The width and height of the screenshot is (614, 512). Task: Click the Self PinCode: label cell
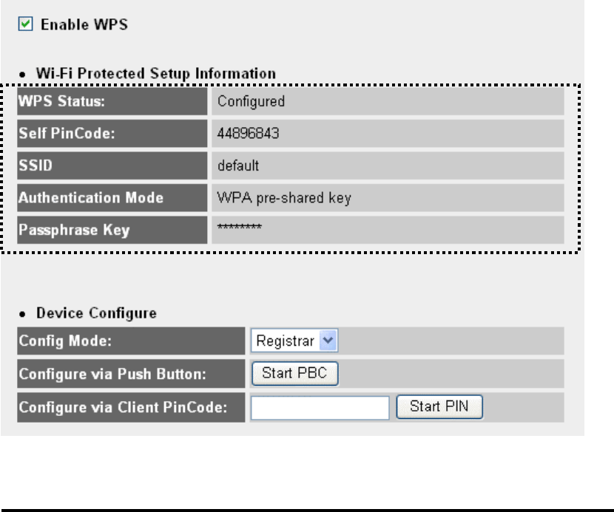pos(112,134)
